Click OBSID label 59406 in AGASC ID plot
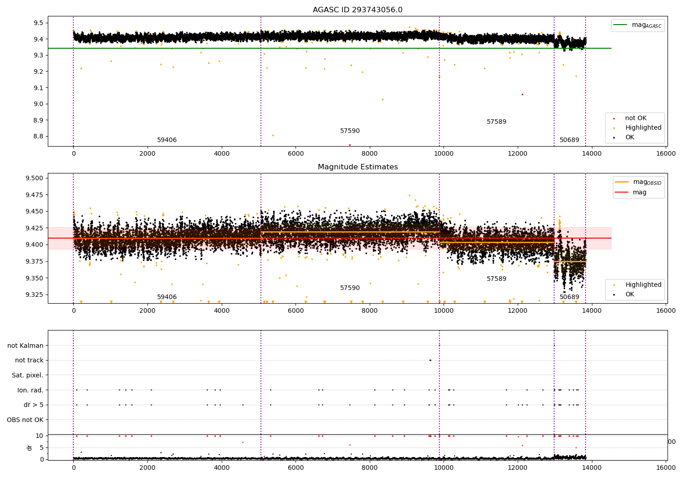This screenshot has height=478, width=683. click(167, 140)
